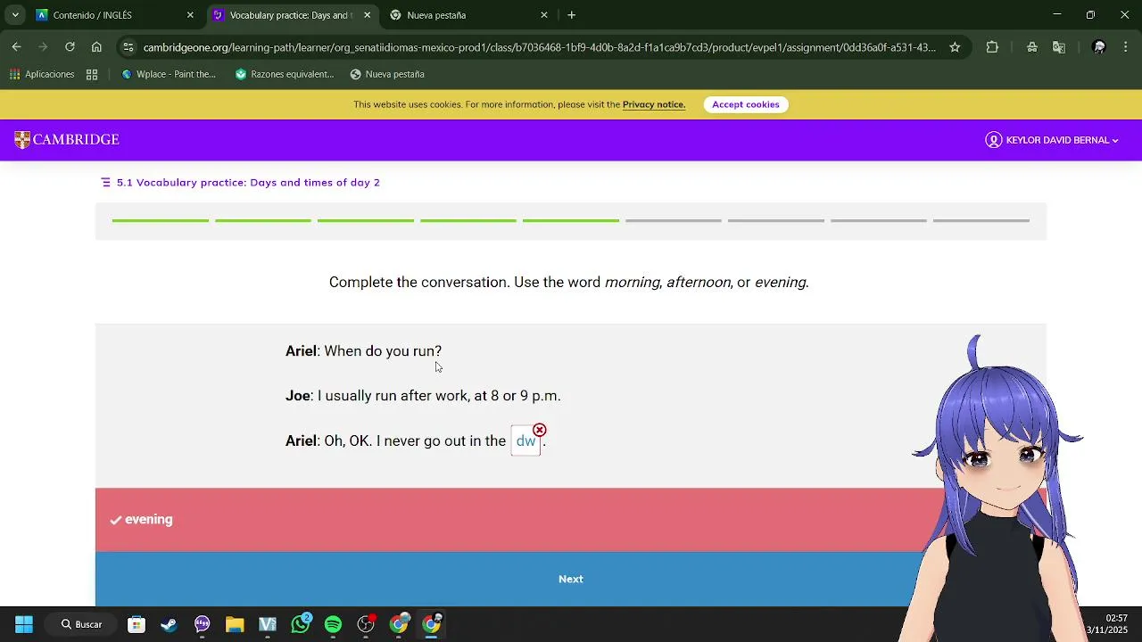1142x642 pixels.
Task: Open the Google Translate extension icon
Action: [x=1059, y=47]
